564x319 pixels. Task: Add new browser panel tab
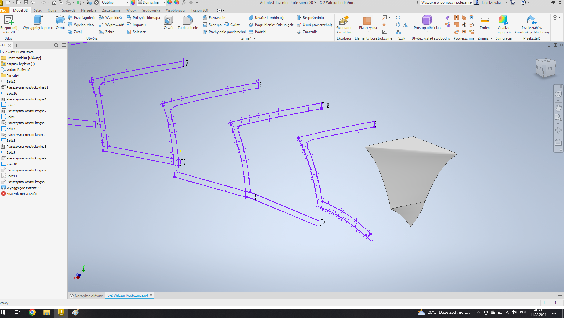click(17, 45)
